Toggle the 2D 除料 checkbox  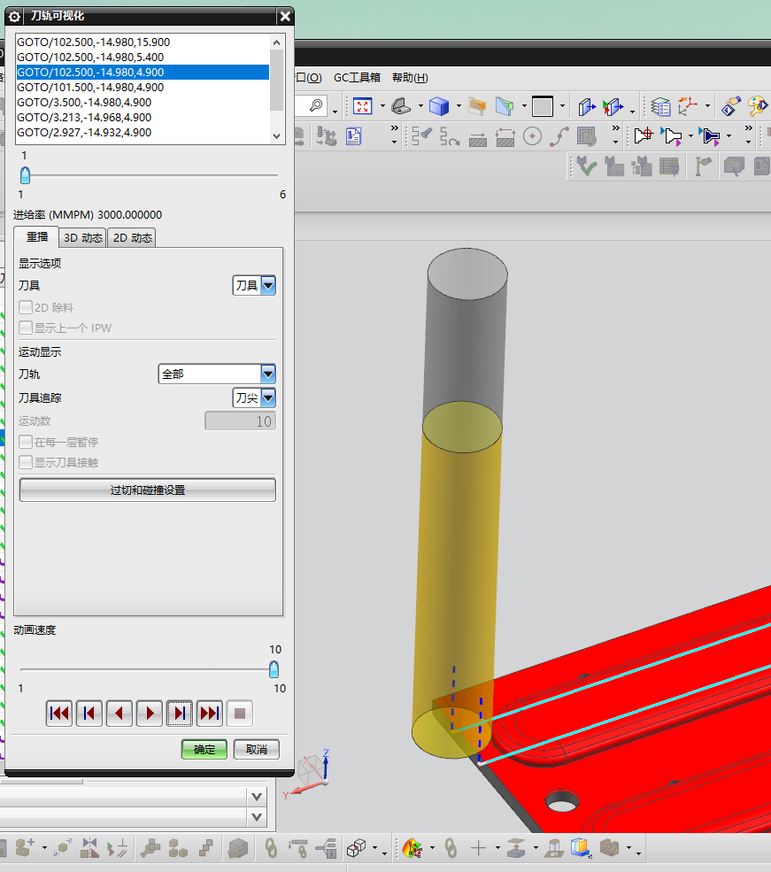click(26, 307)
